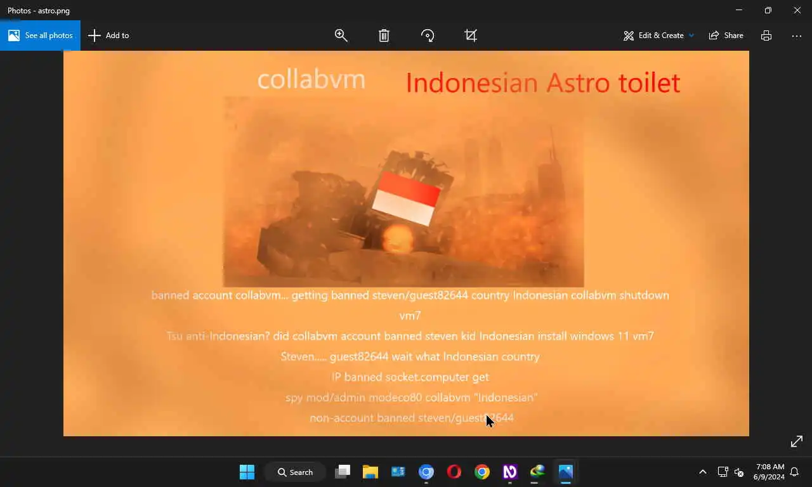Rotate the image with the rotate icon
The image size is (812, 487).
[x=428, y=36]
